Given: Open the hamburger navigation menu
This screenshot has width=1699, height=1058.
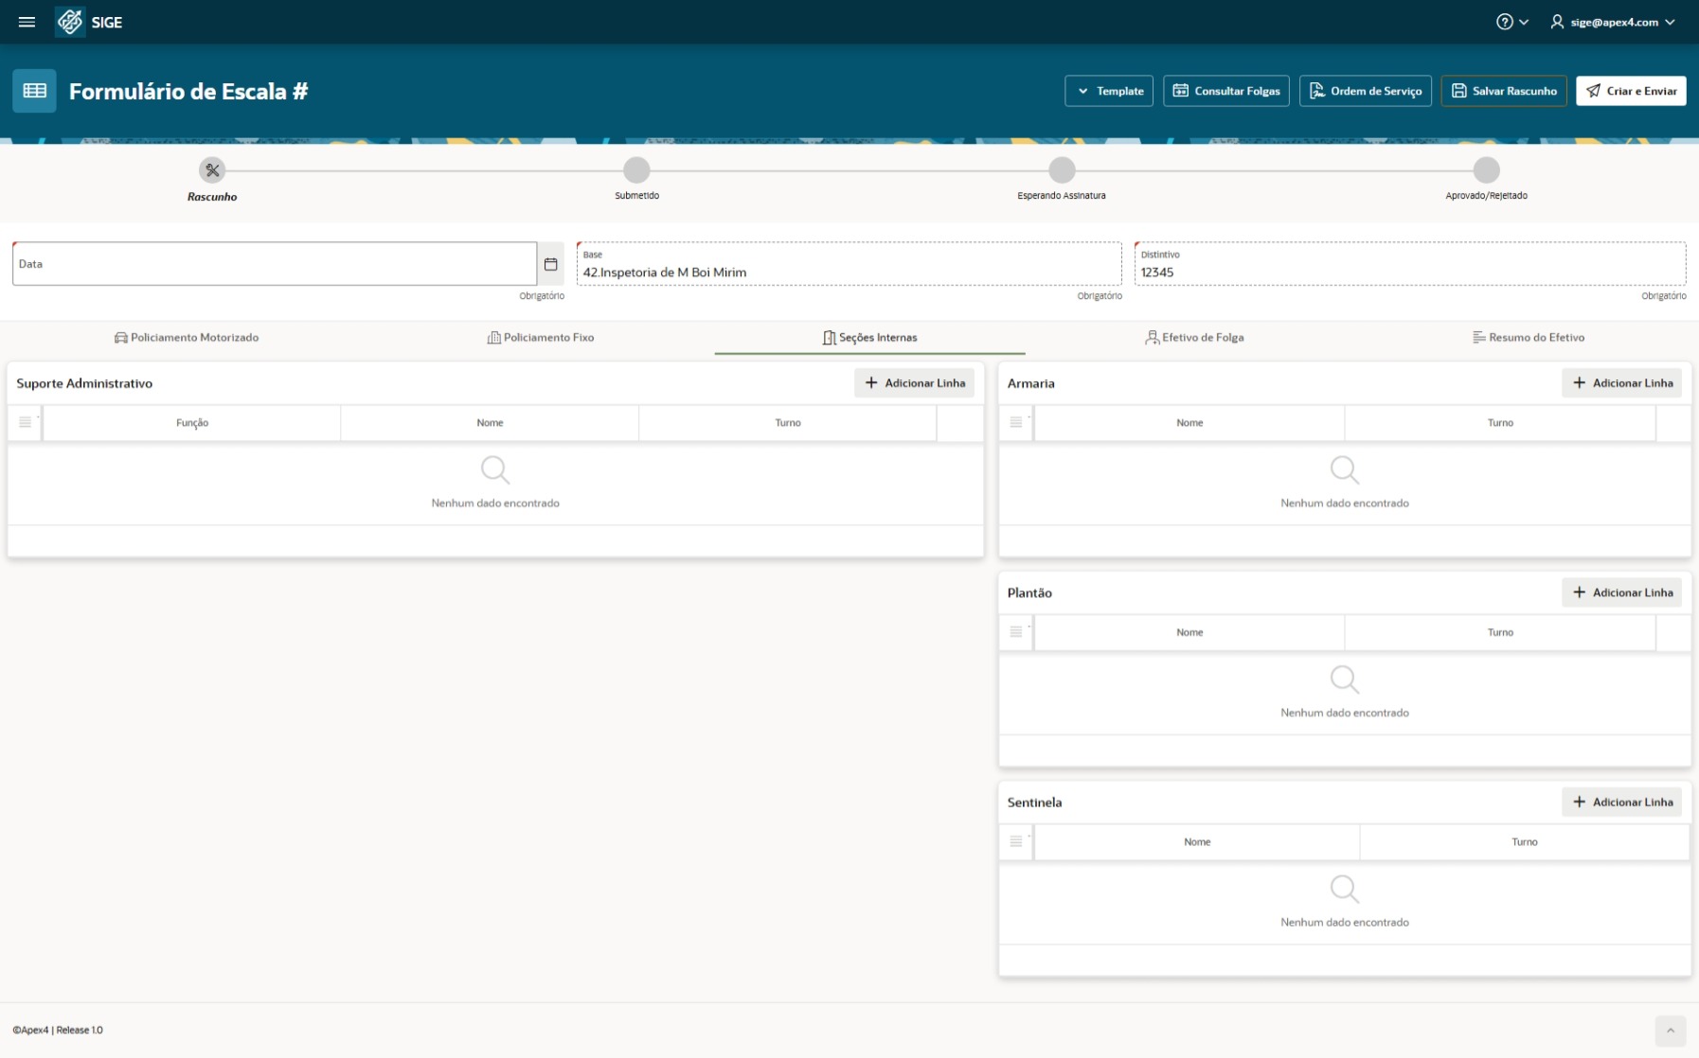Looking at the screenshot, I should pyautogui.click(x=27, y=22).
